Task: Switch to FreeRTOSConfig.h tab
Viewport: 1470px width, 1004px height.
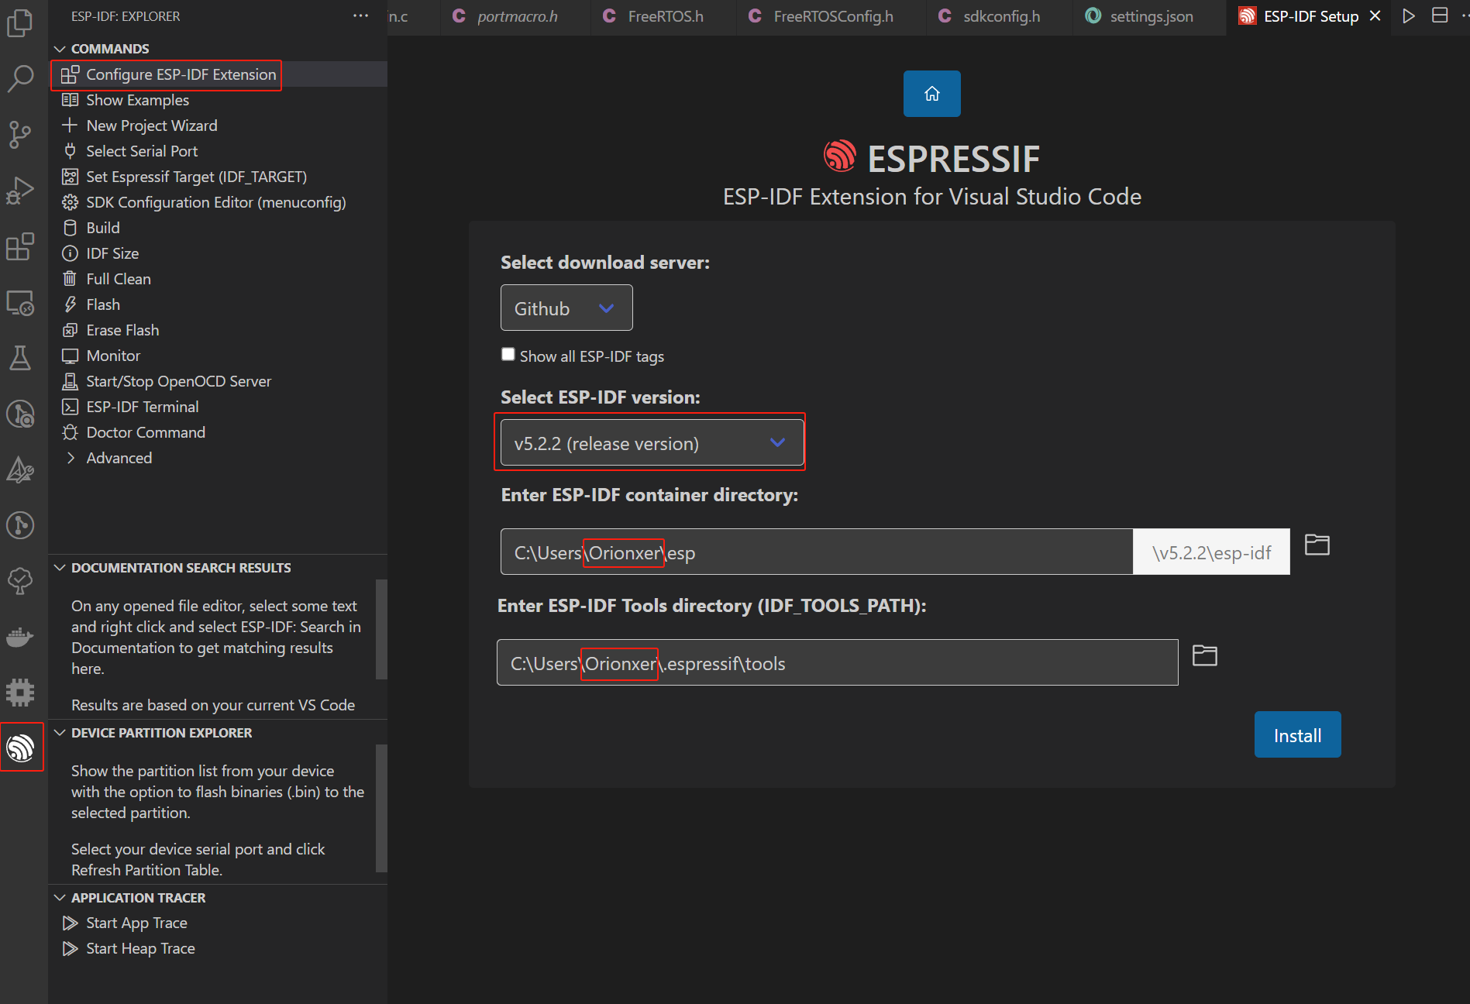Action: [832, 16]
